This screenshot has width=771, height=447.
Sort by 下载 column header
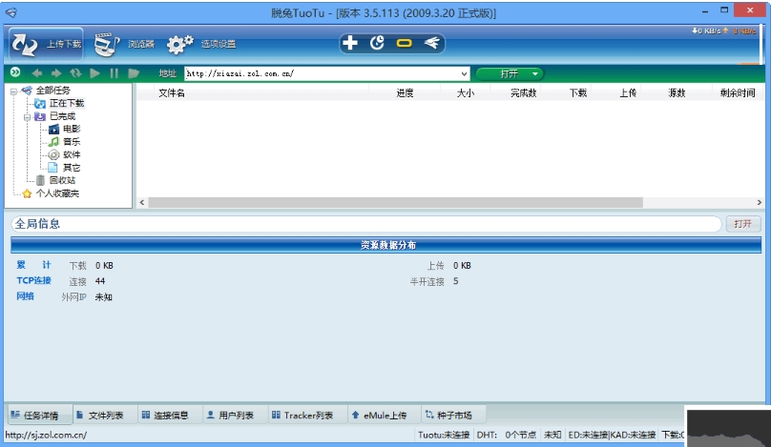pyautogui.click(x=578, y=92)
